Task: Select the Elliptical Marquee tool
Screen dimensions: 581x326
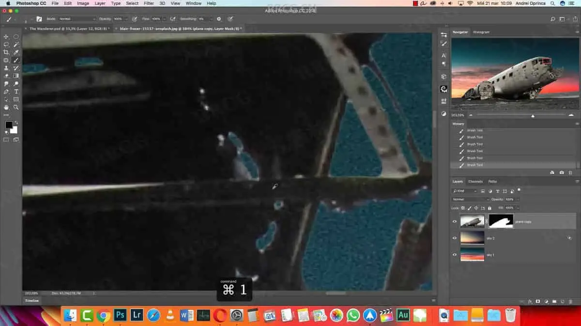Action: [x=16, y=37]
